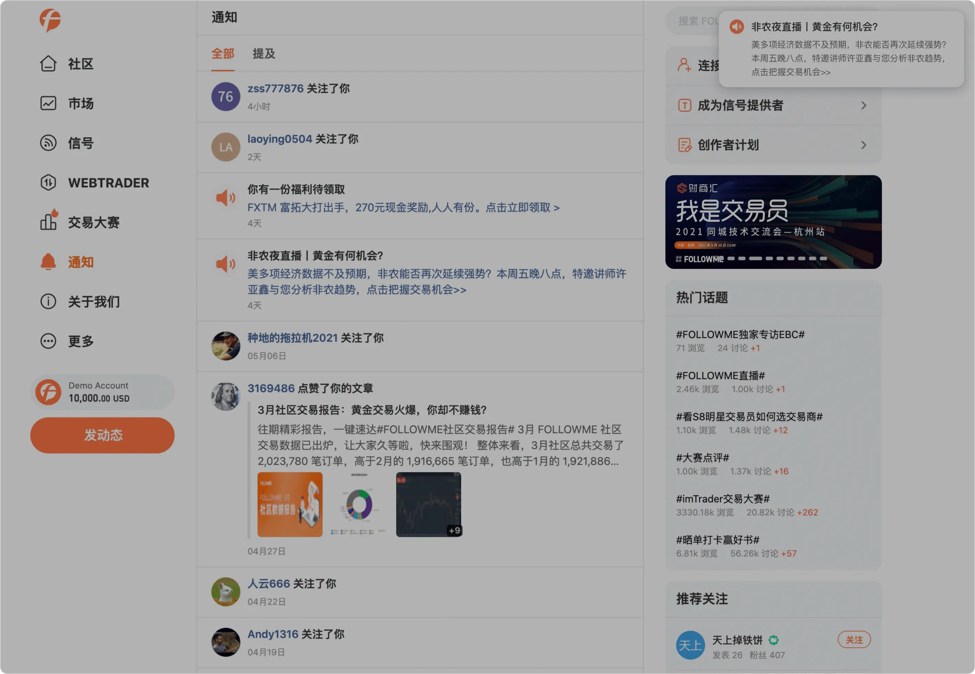This screenshot has height=674, width=975.
Task: Go to 社区 in the sidebar
Action: 81,64
